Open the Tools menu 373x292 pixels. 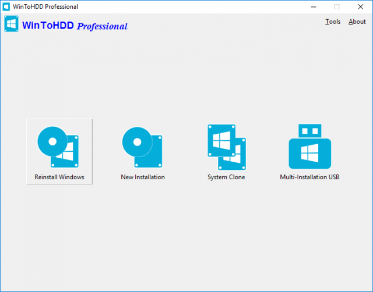click(x=333, y=22)
